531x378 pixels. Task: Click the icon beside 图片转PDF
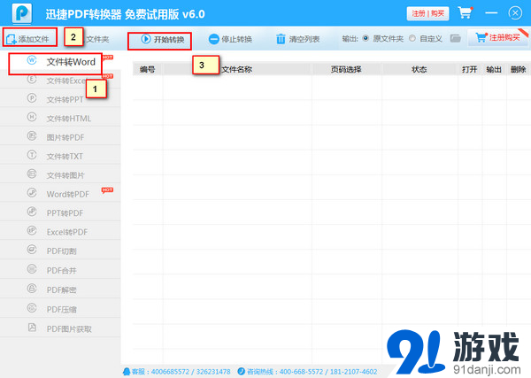[32, 136]
